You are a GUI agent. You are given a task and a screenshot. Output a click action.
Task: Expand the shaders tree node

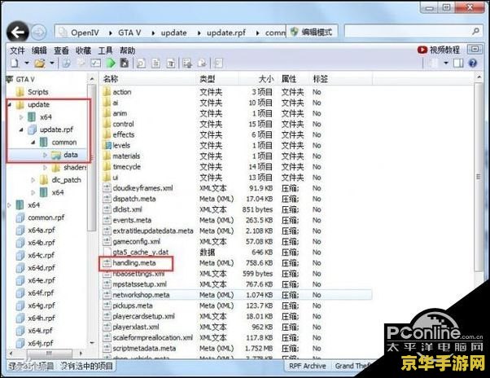pyautogui.click(x=45, y=168)
